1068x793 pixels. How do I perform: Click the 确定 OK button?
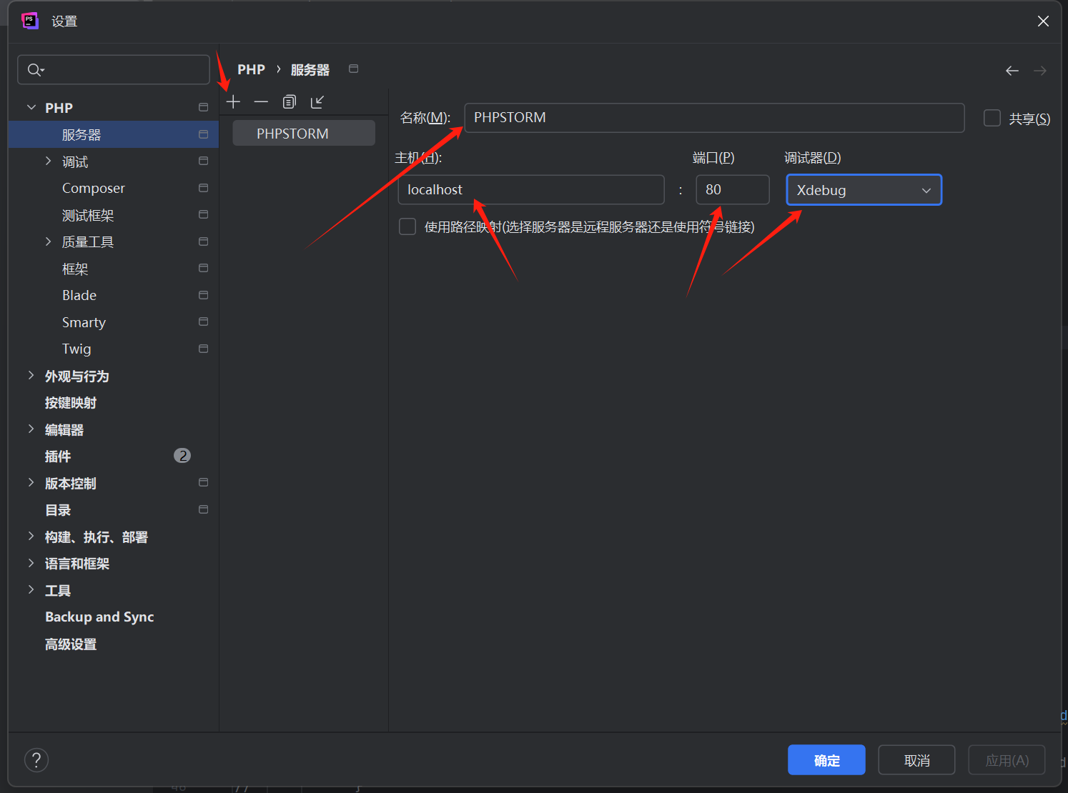point(826,760)
